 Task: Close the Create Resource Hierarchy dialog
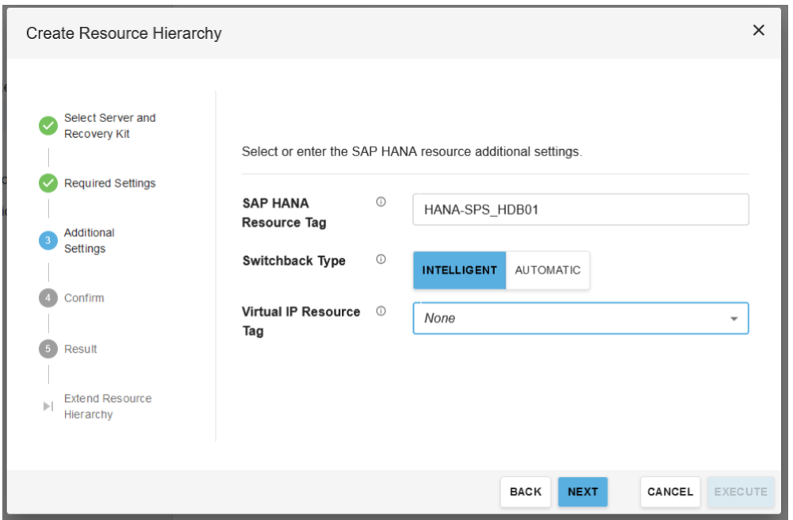pos(758,30)
